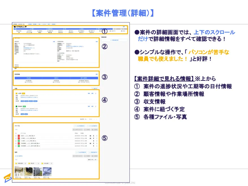Open three-dot menu of the yellow schedule entry
Screen dimensions: 248x186
tap(96, 93)
